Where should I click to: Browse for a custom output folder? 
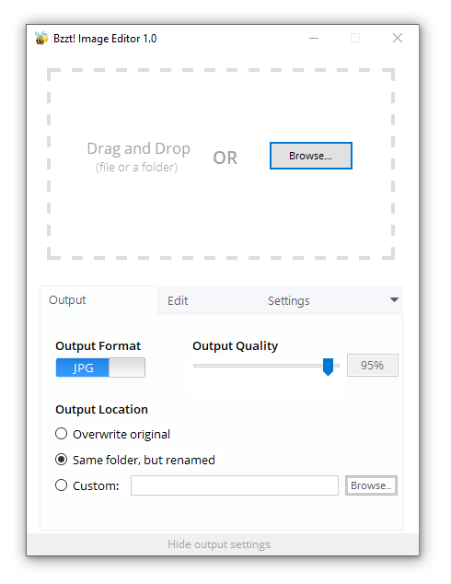(371, 485)
